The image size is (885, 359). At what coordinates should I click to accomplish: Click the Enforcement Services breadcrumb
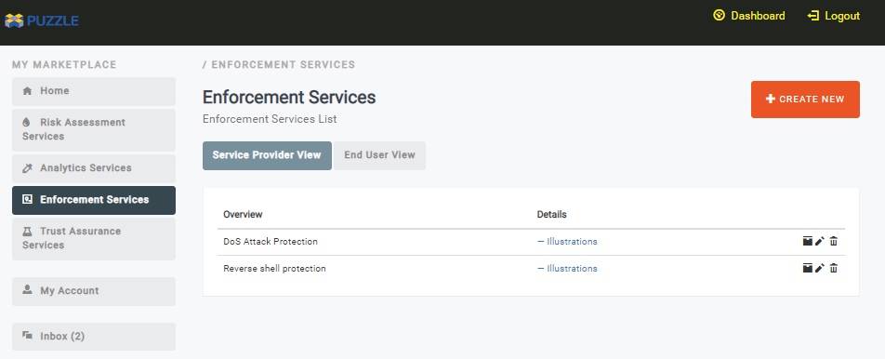tap(284, 64)
